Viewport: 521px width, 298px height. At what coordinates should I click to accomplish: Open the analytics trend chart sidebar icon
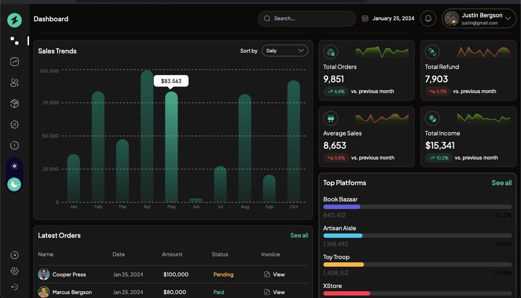point(14,61)
